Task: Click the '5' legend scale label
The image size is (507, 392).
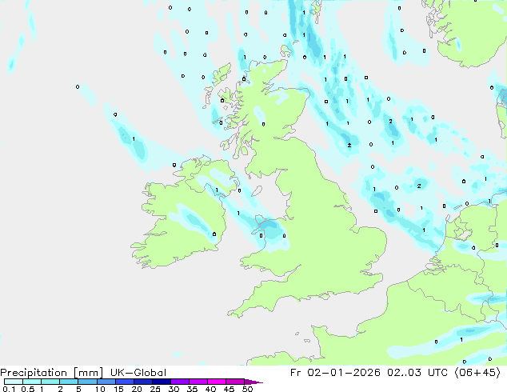Action: pos(78,389)
